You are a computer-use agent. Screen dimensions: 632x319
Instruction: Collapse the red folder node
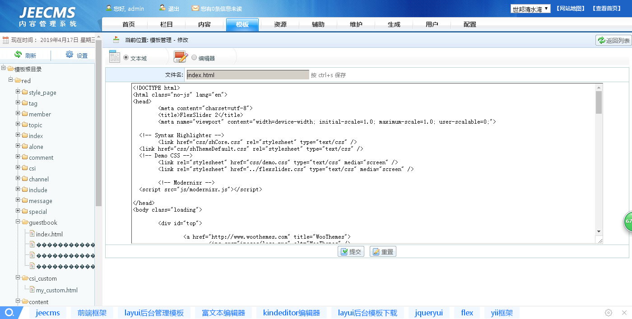pos(11,80)
